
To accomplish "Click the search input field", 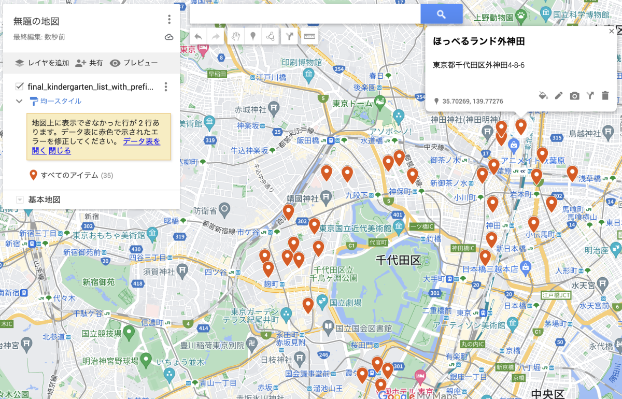I will (305, 15).
